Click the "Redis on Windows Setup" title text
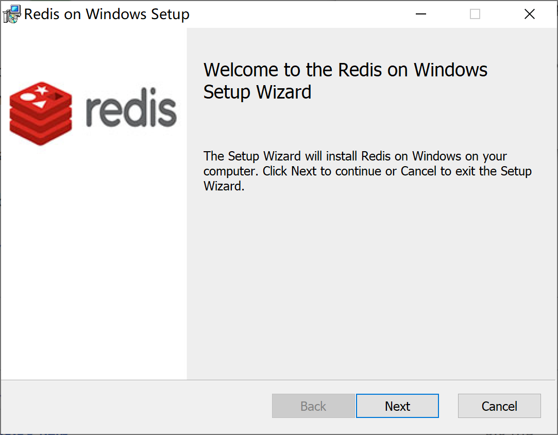Viewport: 558px width, 435px height. click(x=107, y=14)
